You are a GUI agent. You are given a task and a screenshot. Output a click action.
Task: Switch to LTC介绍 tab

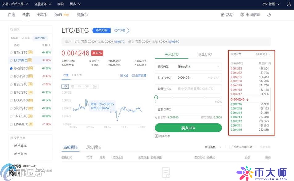[77, 75]
